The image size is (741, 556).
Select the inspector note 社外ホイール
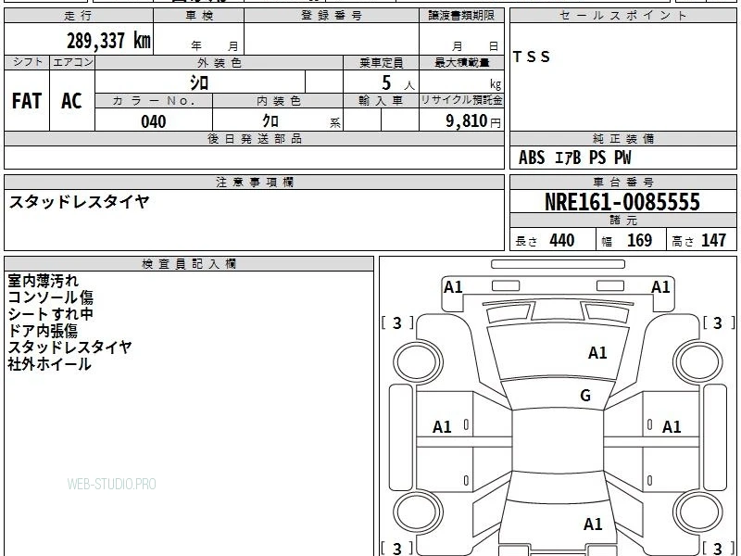[50, 364]
